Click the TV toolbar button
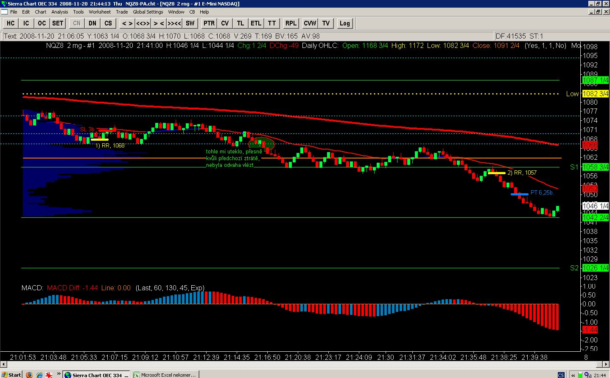Viewport: 610px width, 378px height. [x=326, y=23]
